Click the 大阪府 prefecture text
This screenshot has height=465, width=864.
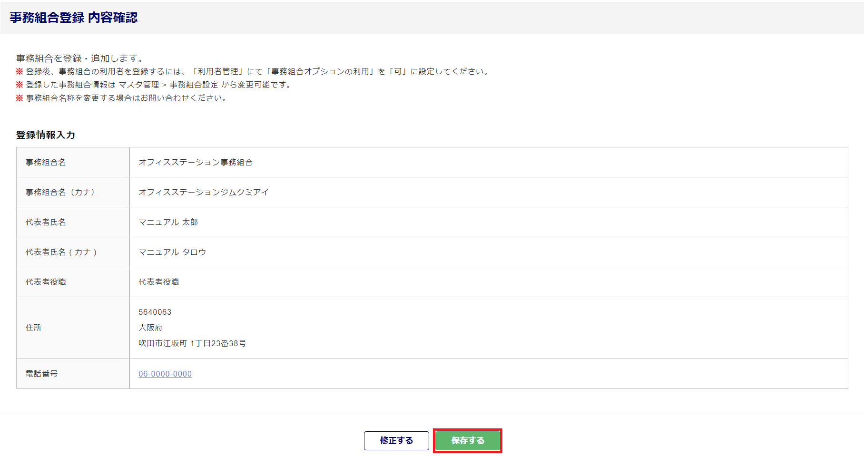pyautogui.click(x=150, y=328)
